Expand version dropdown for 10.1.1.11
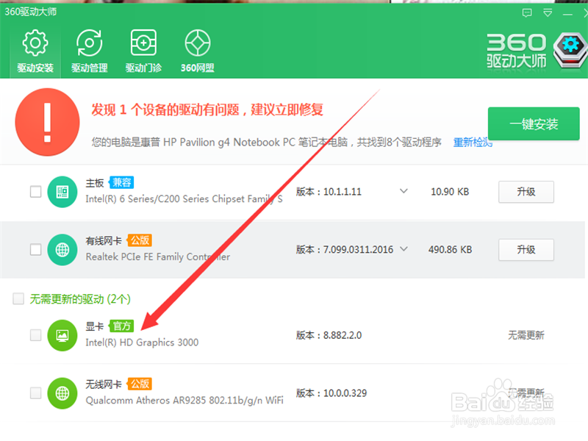Viewport: 588px width, 441px height. point(404,191)
